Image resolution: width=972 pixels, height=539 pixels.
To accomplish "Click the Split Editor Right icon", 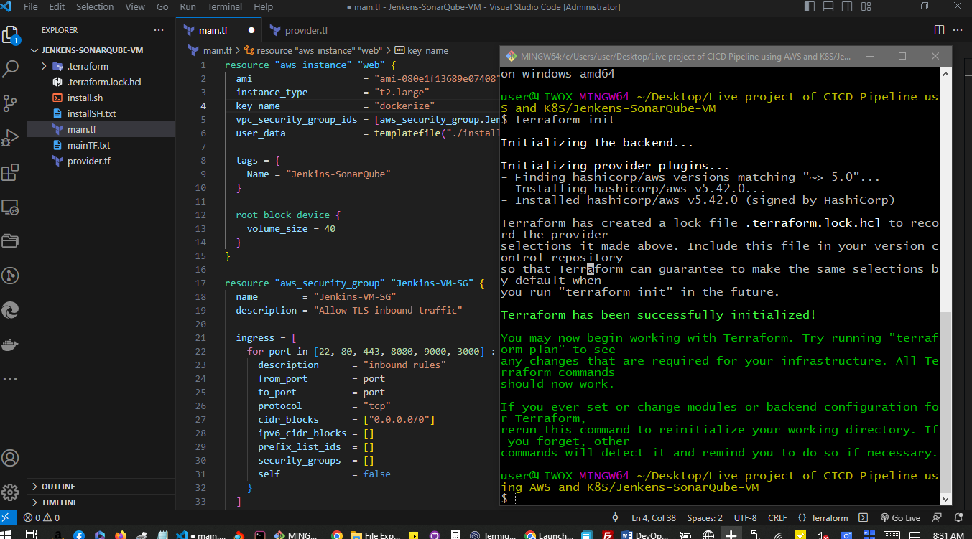I will pyautogui.click(x=939, y=30).
